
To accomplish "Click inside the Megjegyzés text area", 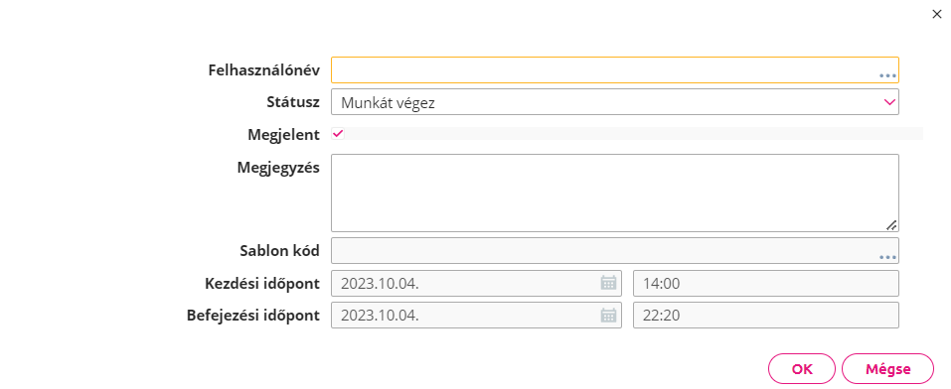I will (614, 193).
